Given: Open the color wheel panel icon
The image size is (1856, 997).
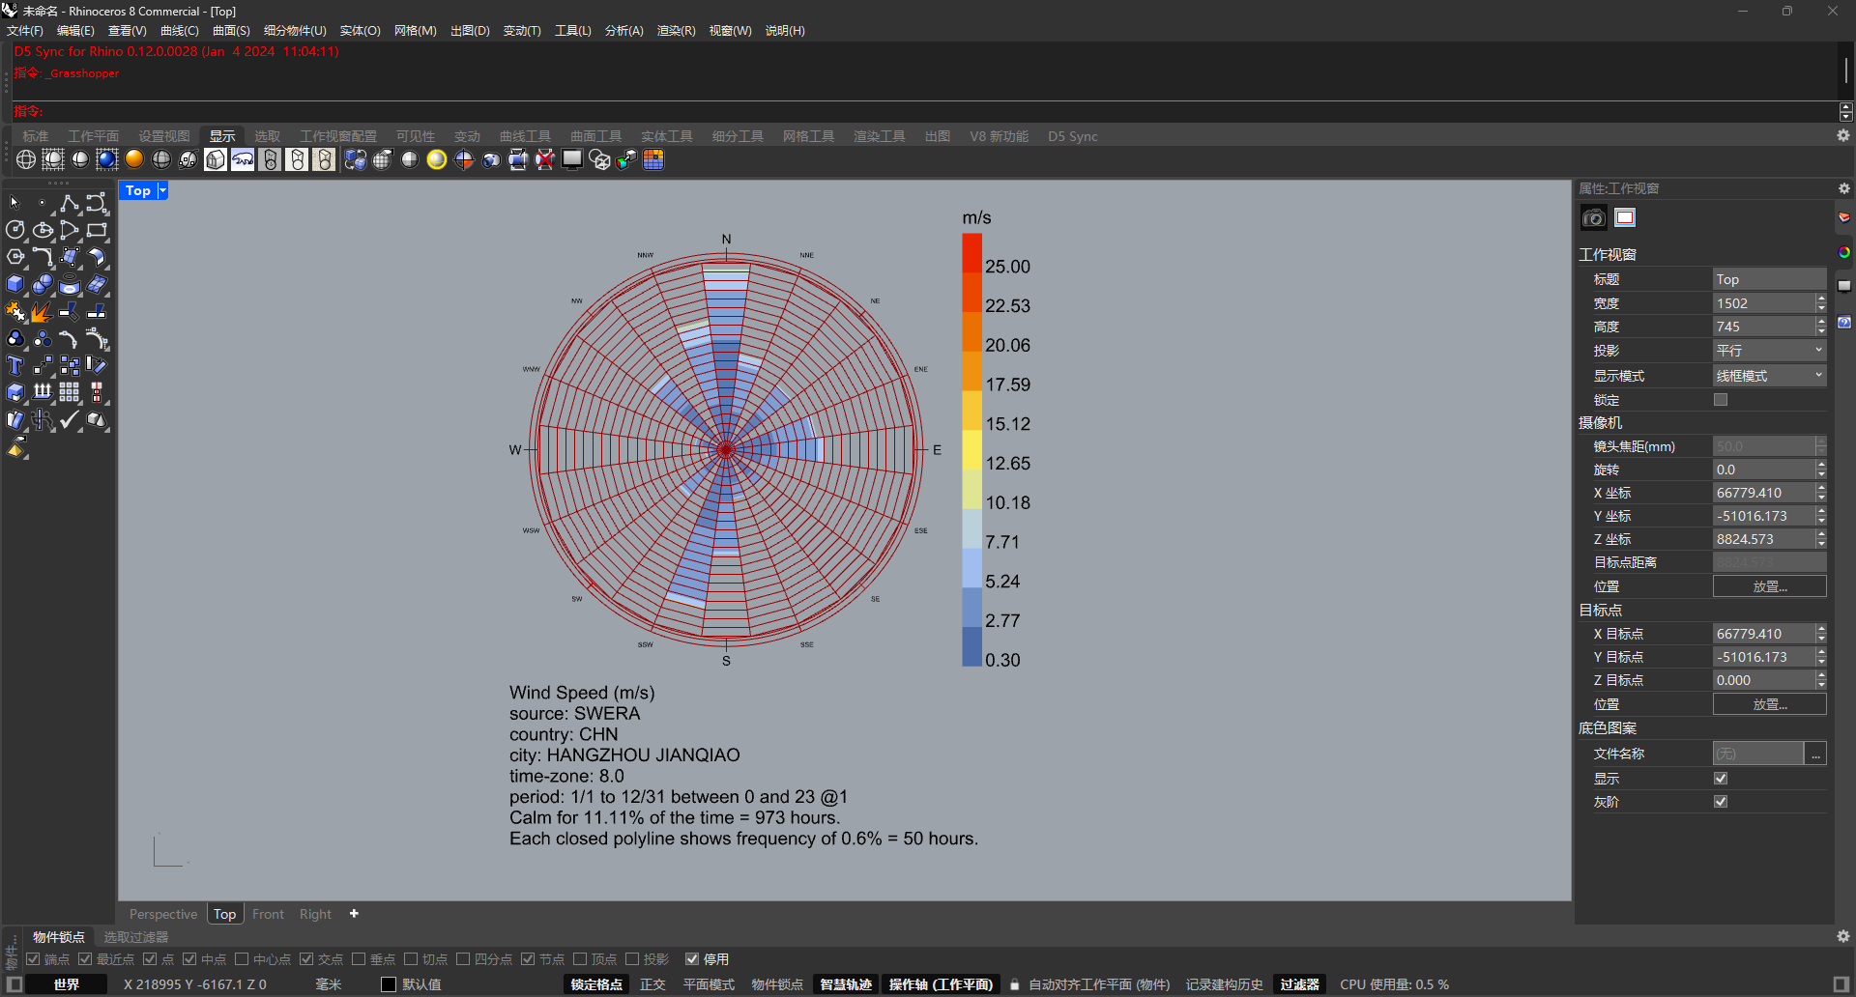Looking at the screenshot, I should [x=1844, y=252].
